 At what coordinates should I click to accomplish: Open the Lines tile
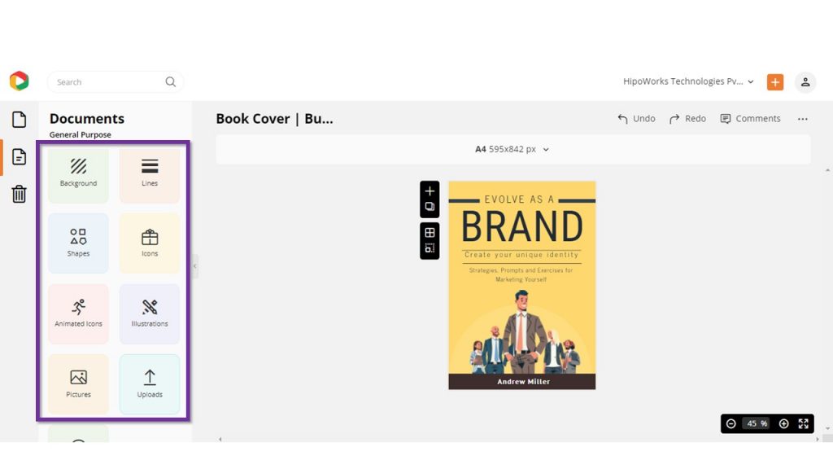(150, 174)
